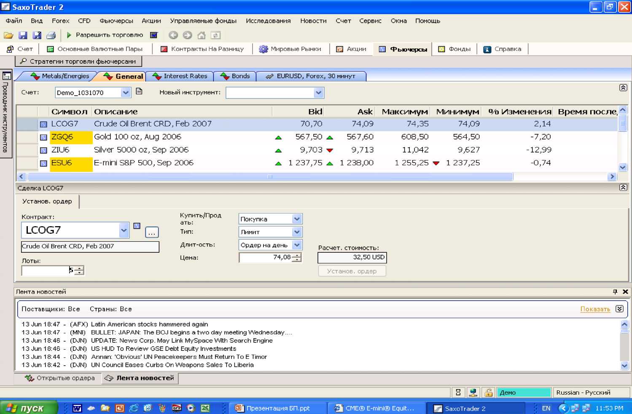
Task: Click the row icon for ZIU6 Silver
Action: click(43, 150)
